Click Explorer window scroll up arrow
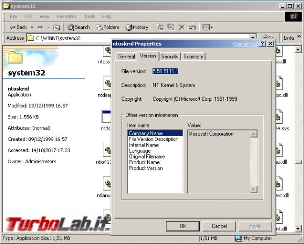The height and width of the screenshot is (244, 304). tap(298, 50)
